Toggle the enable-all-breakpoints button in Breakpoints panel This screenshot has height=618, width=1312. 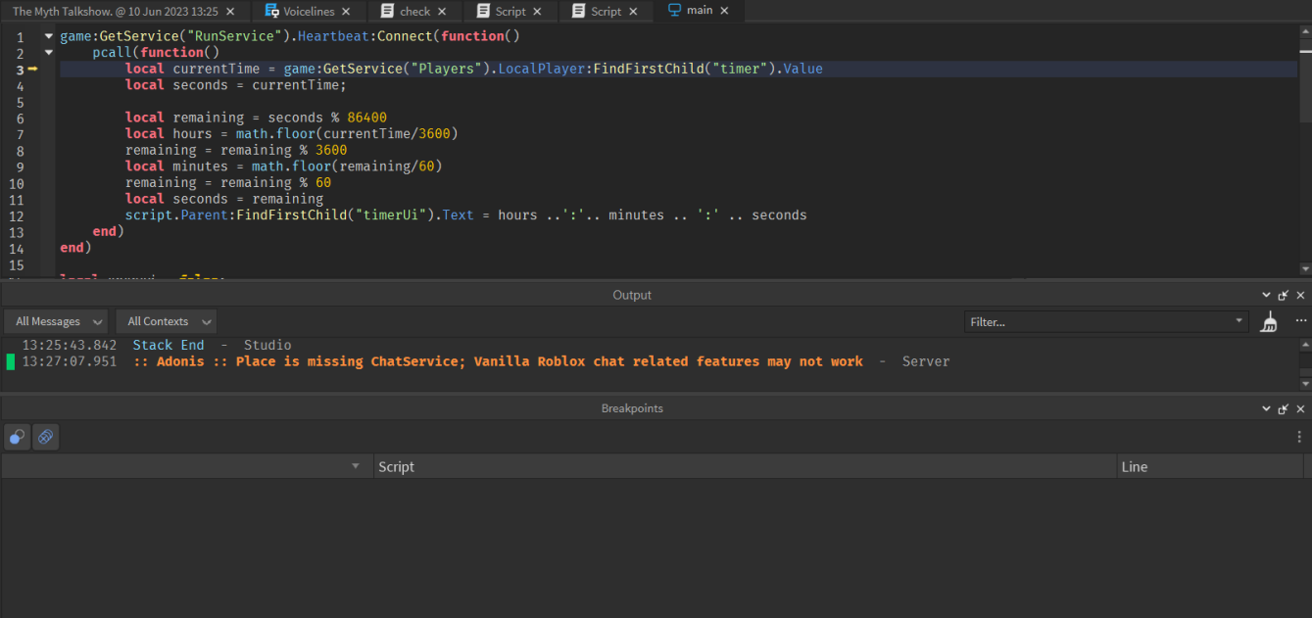(x=17, y=437)
